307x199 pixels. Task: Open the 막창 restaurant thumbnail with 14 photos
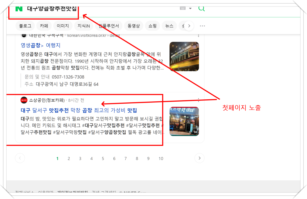pyautogui.click(x=184, y=122)
